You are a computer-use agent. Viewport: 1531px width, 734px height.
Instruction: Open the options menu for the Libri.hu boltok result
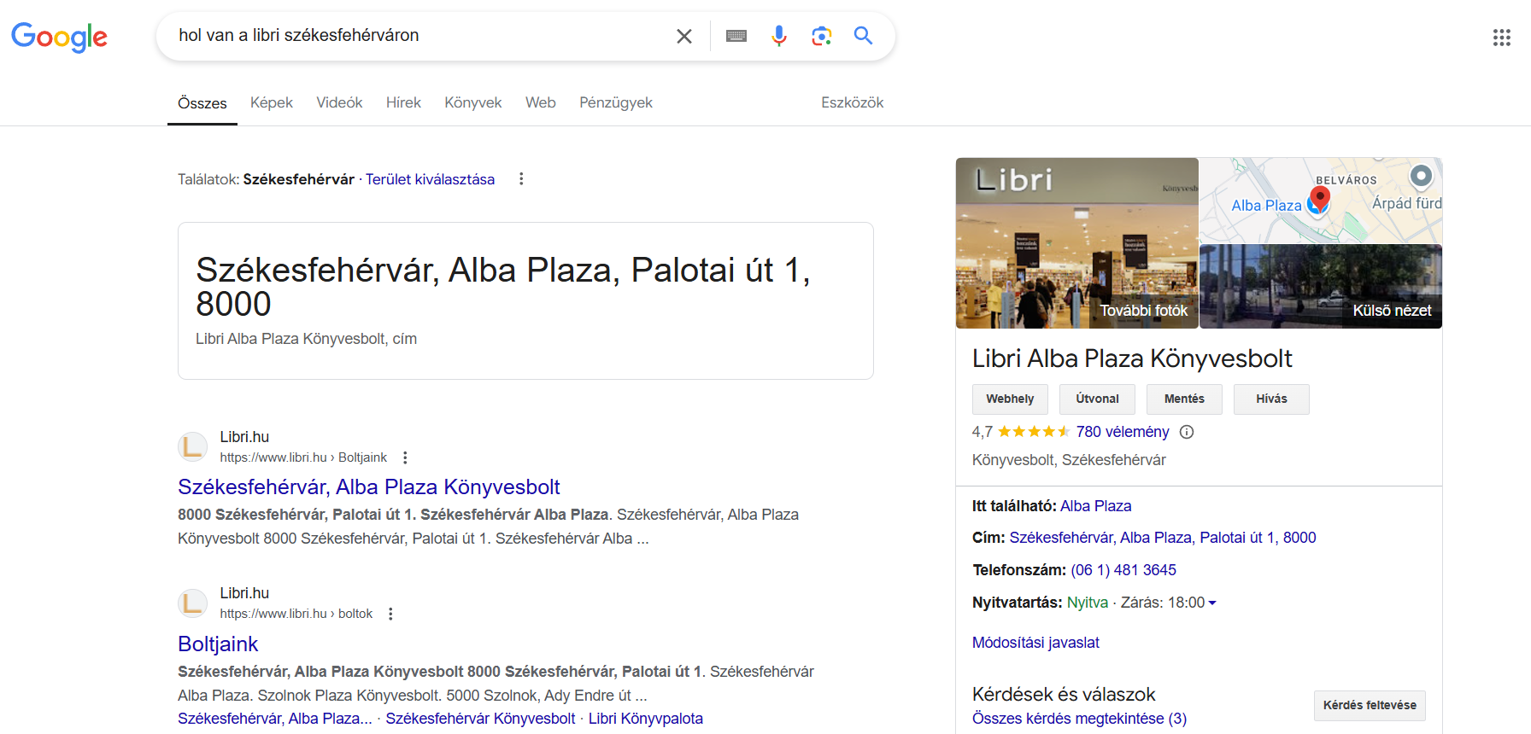pos(390,614)
